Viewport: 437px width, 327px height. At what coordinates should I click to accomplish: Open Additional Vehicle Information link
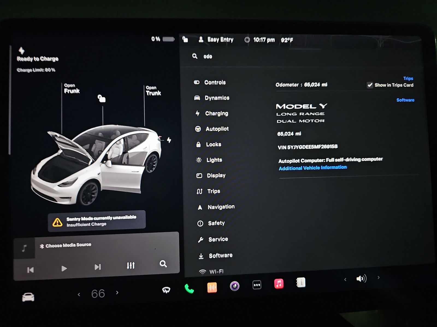coord(313,168)
